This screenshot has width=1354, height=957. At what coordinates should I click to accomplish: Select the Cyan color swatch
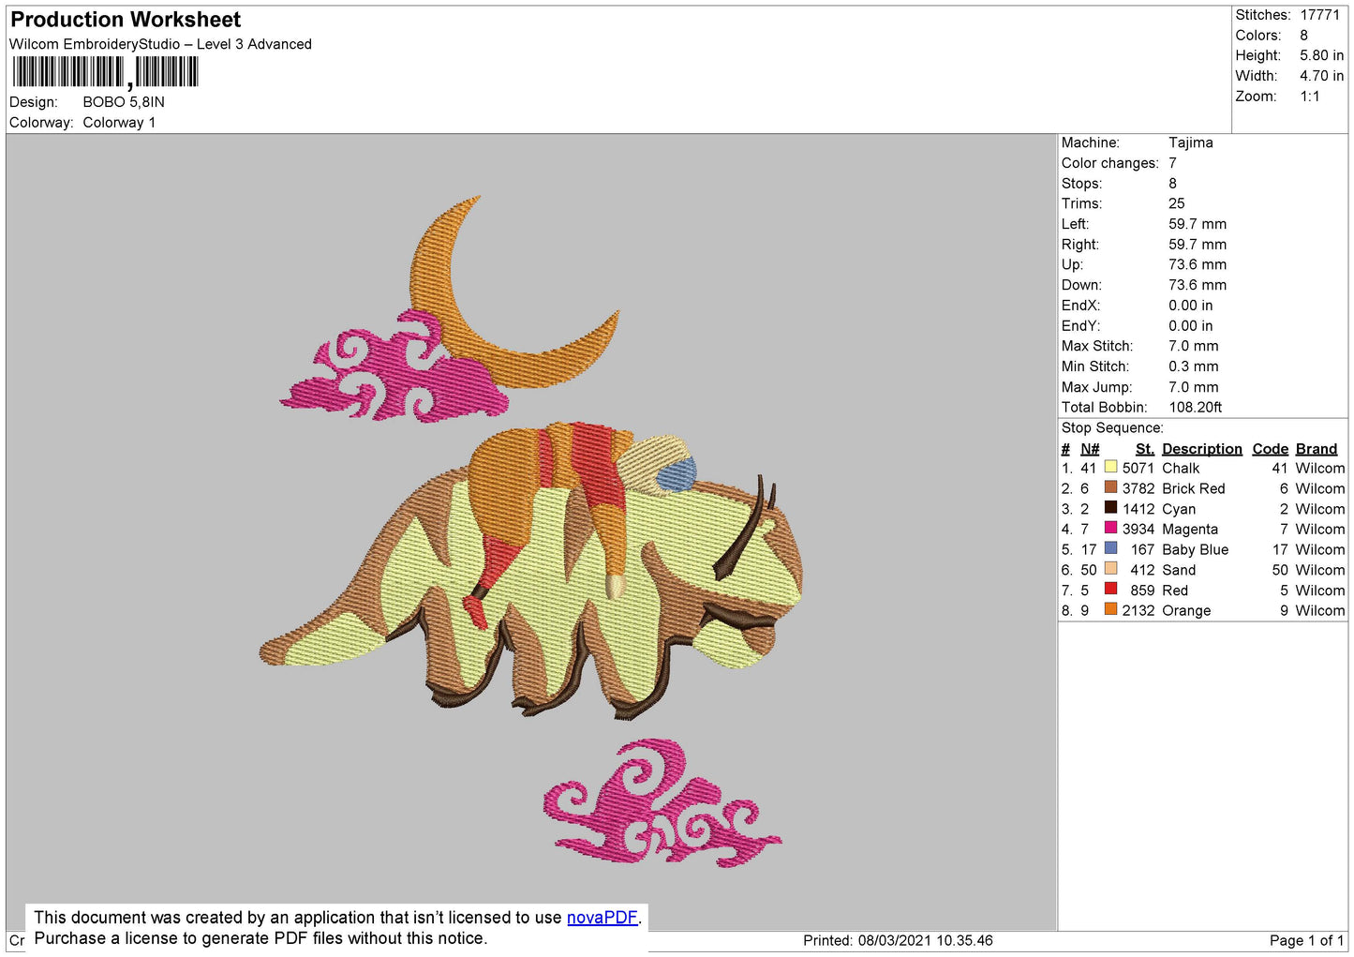pos(1110,508)
